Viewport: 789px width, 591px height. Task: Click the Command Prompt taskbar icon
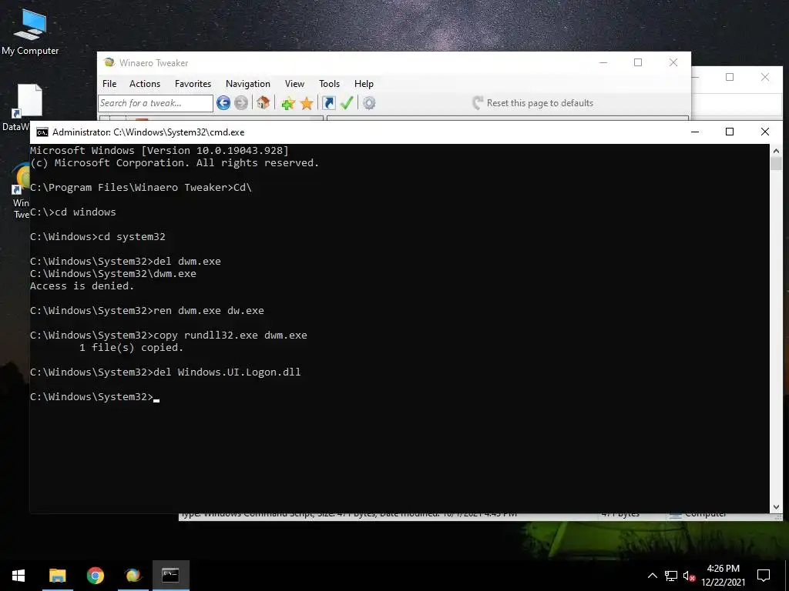click(x=170, y=576)
